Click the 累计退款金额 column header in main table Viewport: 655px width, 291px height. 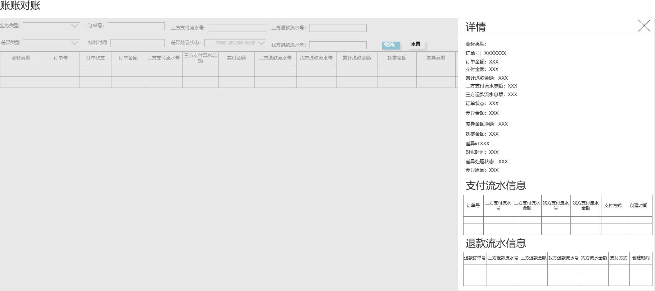pyautogui.click(x=357, y=58)
